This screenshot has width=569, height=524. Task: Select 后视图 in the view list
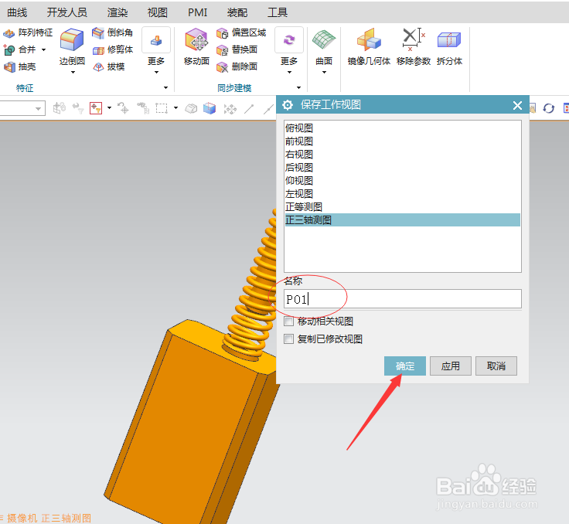[x=403, y=167]
